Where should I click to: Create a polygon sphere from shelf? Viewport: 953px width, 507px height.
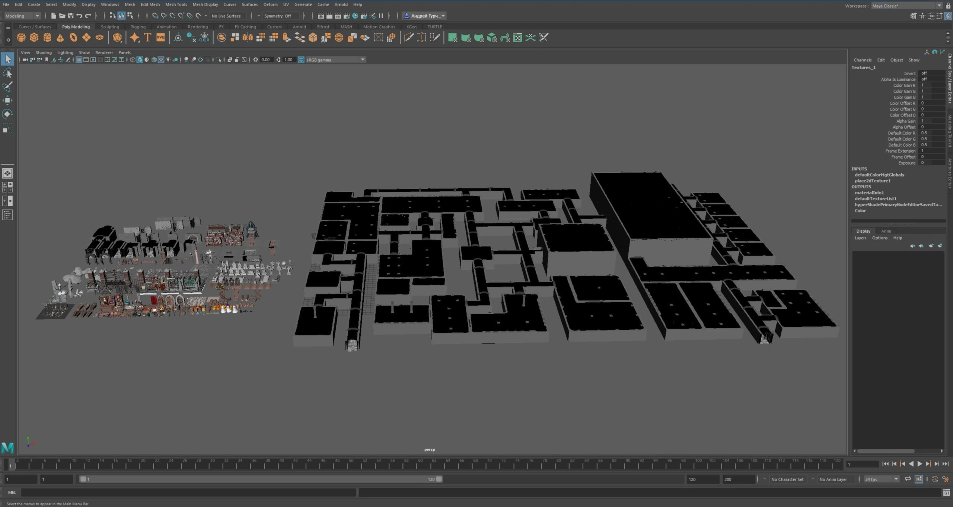point(21,38)
